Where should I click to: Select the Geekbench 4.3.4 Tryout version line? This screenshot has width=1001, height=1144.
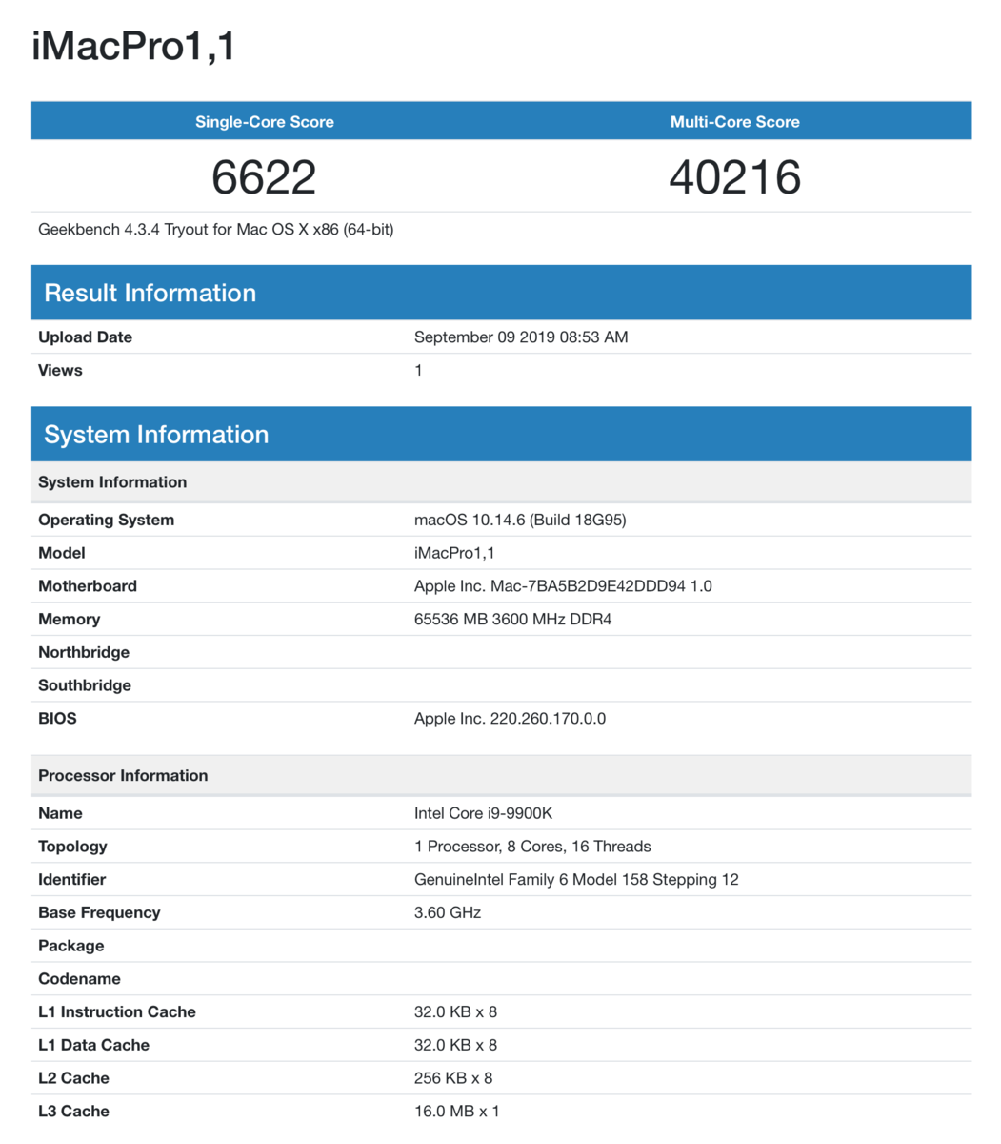point(216,230)
